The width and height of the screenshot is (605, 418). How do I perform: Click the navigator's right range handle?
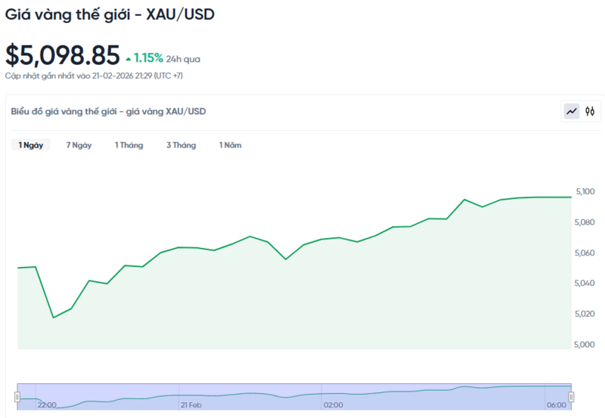point(572,397)
